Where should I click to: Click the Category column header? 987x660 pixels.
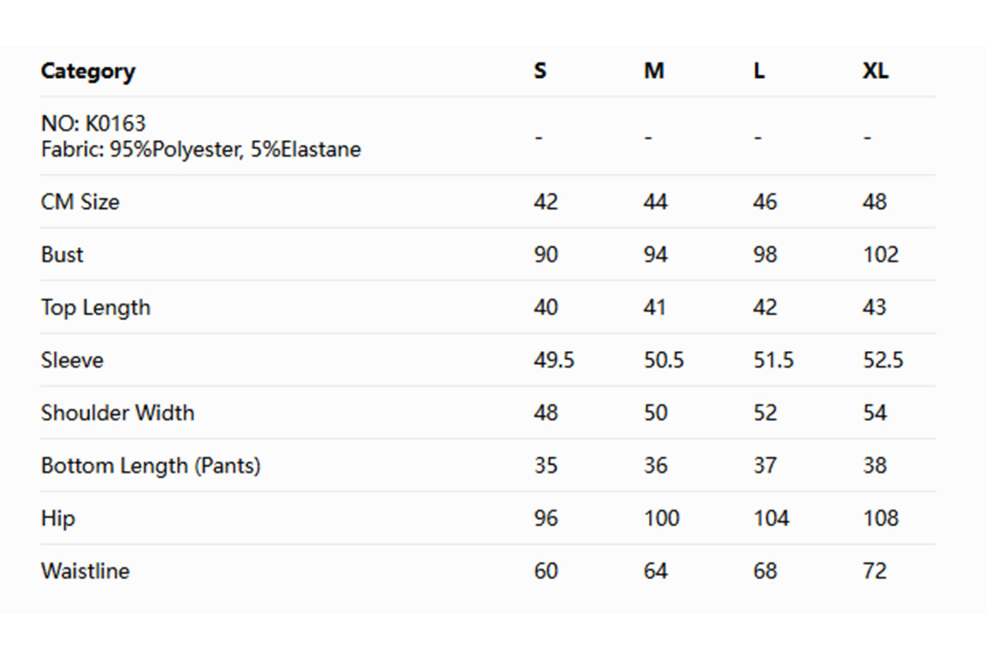click(88, 71)
